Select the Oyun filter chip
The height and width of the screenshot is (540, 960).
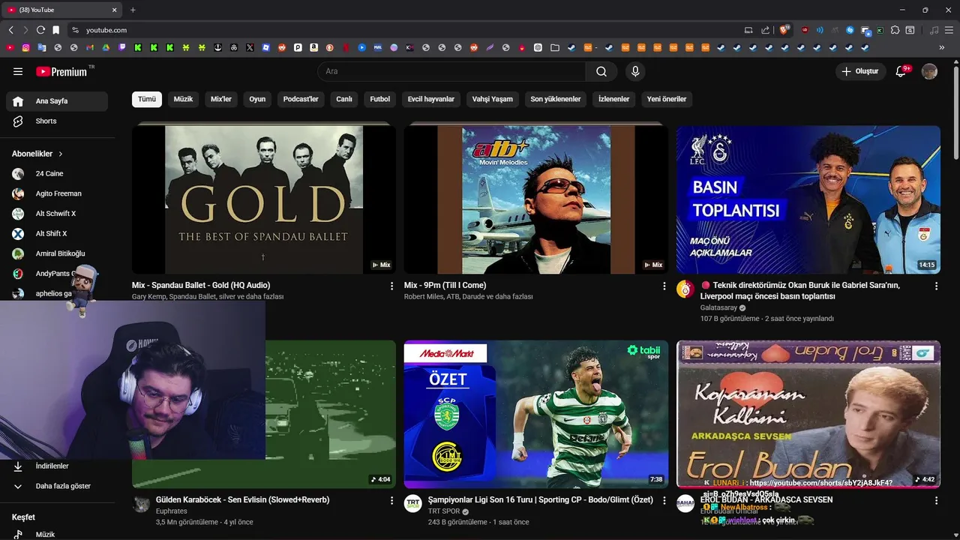click(x=257, y=99)
